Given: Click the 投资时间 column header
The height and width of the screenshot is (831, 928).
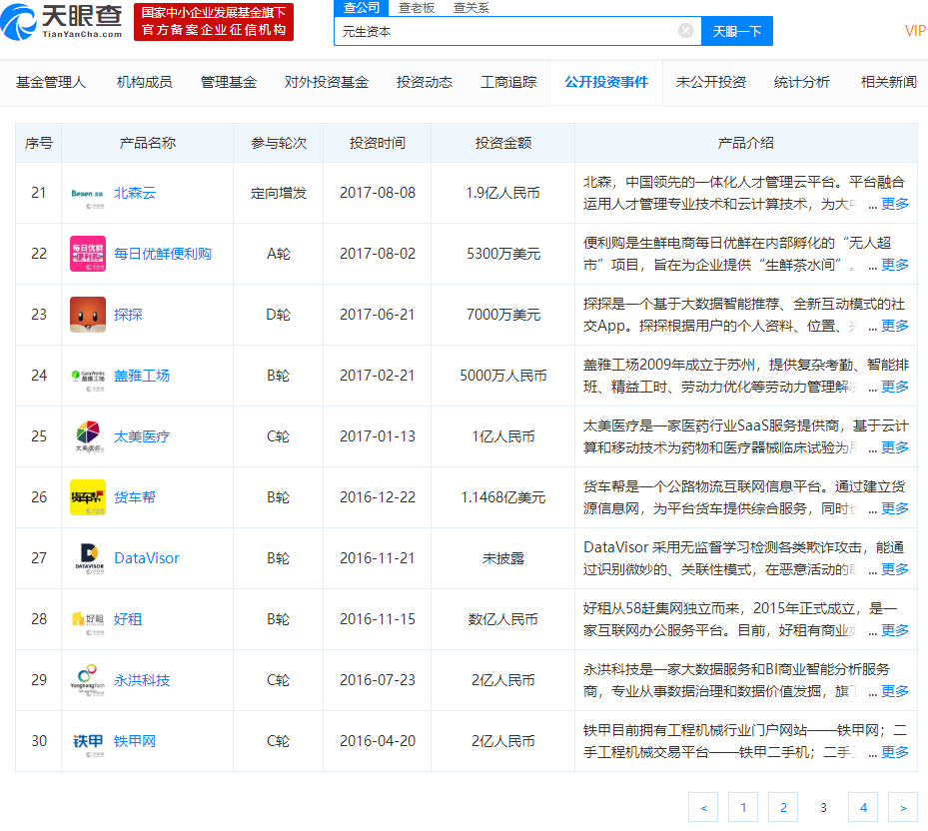Looking at the screenshot, I should tap(377, 143).
